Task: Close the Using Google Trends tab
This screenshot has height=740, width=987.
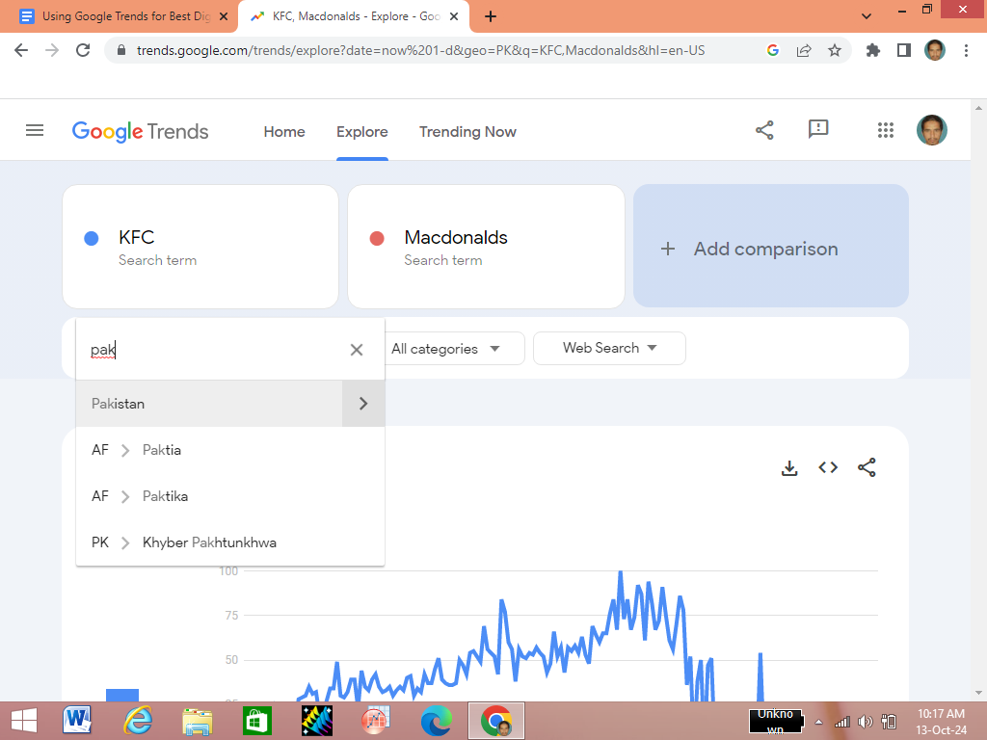Action: (x=224, y=16)
